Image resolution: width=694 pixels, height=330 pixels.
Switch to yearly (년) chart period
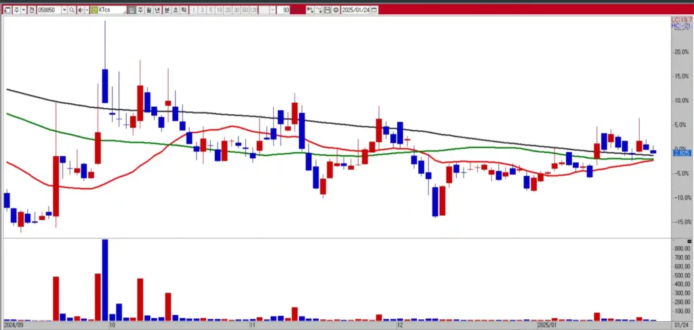click(157, 10)
